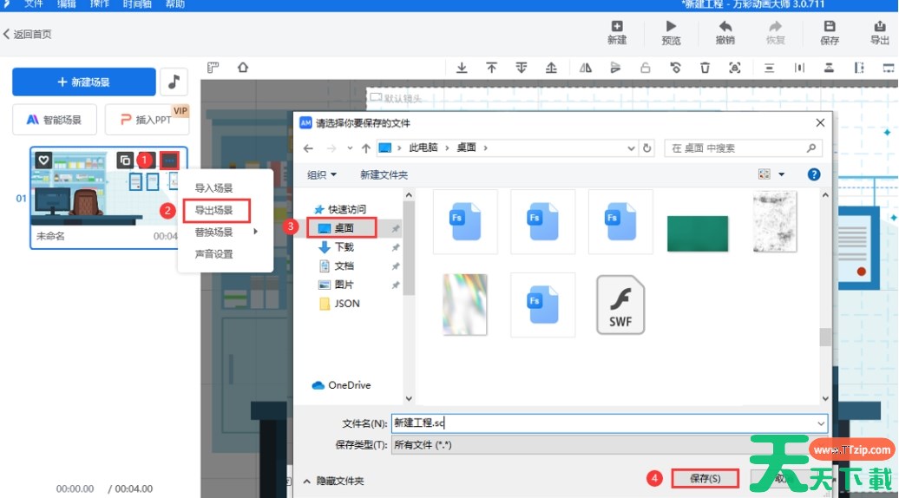Screen dimensions: 899x498
Task: Click the align lines icon
Action: click(770, 69)
